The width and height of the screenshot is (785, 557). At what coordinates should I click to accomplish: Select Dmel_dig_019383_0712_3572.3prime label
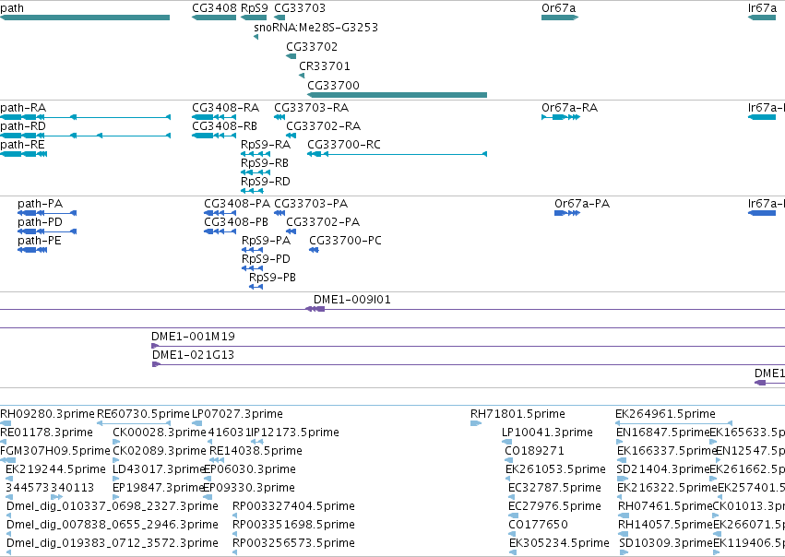113,543
